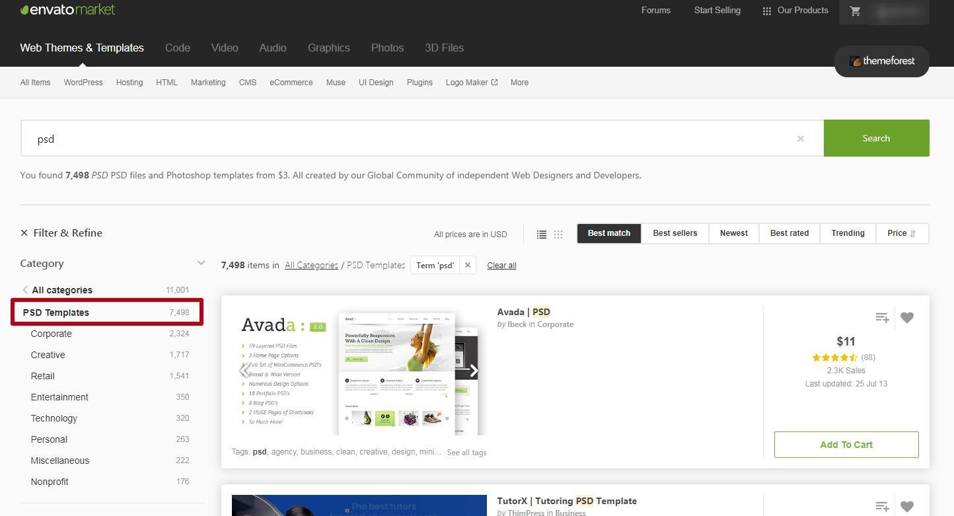Go back via All categories chevron
This screenshot has height=516, width=954.
(x=25, y=290)
